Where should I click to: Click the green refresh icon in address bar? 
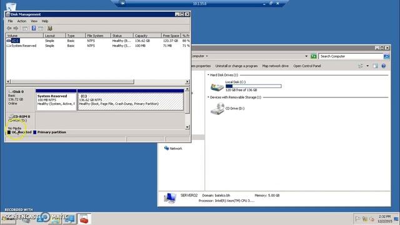point(314,56)
